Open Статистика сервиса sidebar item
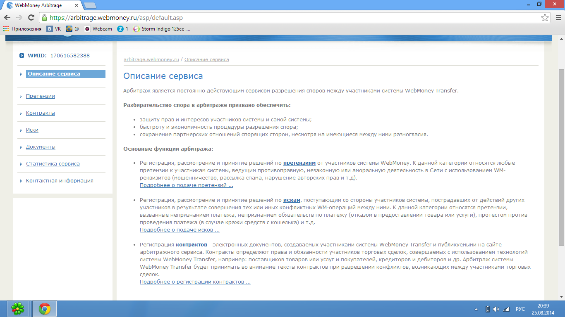Viewport: 565px width, 317px height. pyautogui.click(x=53, y=164)
